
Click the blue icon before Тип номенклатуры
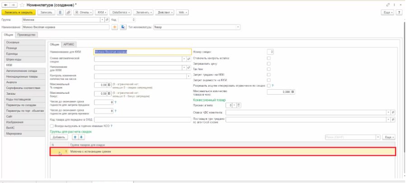[x=123, y=27]
